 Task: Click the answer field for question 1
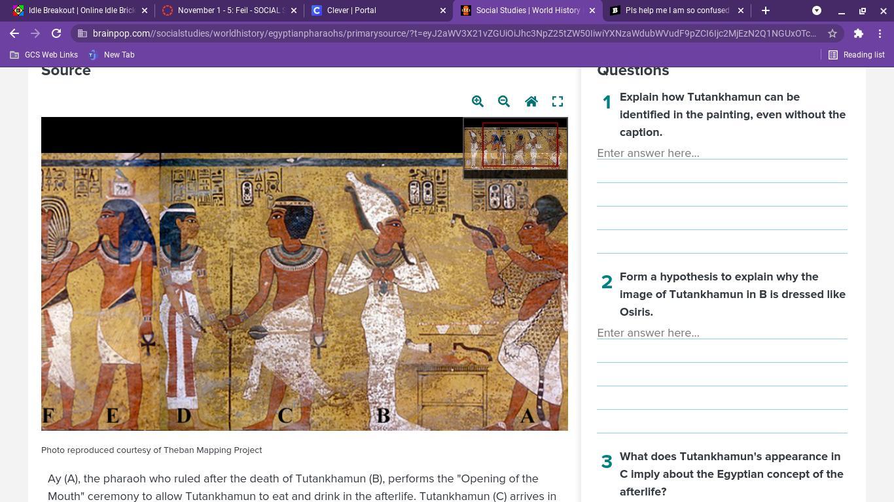pyautogui.click(x=722, y=153)
